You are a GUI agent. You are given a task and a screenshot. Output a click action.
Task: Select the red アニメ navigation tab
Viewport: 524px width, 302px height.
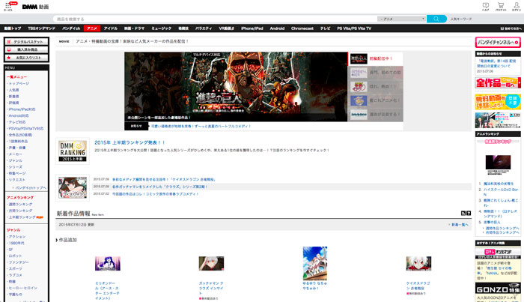pos(92,28)
